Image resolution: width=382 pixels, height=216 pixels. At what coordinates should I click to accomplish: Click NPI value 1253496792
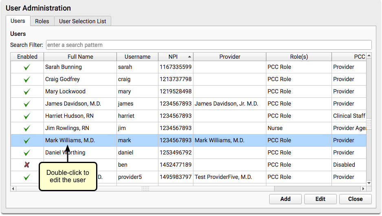[x=176, y=152]
